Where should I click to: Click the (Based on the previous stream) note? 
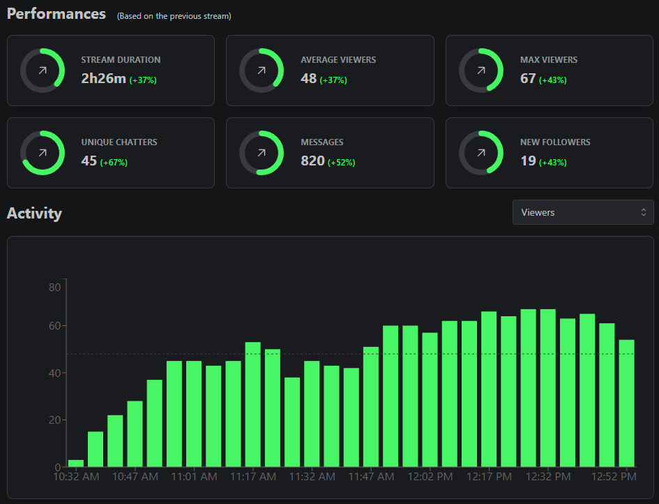click(x=174, y=16)
